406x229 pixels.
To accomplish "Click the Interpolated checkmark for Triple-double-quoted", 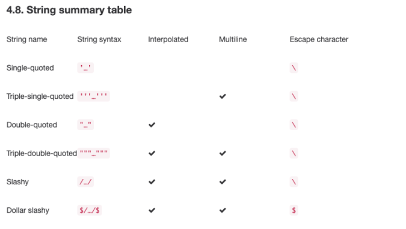I will click(152, 154).
